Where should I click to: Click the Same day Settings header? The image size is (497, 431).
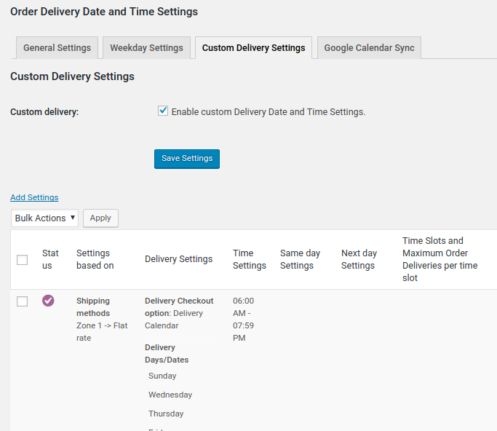300,259
